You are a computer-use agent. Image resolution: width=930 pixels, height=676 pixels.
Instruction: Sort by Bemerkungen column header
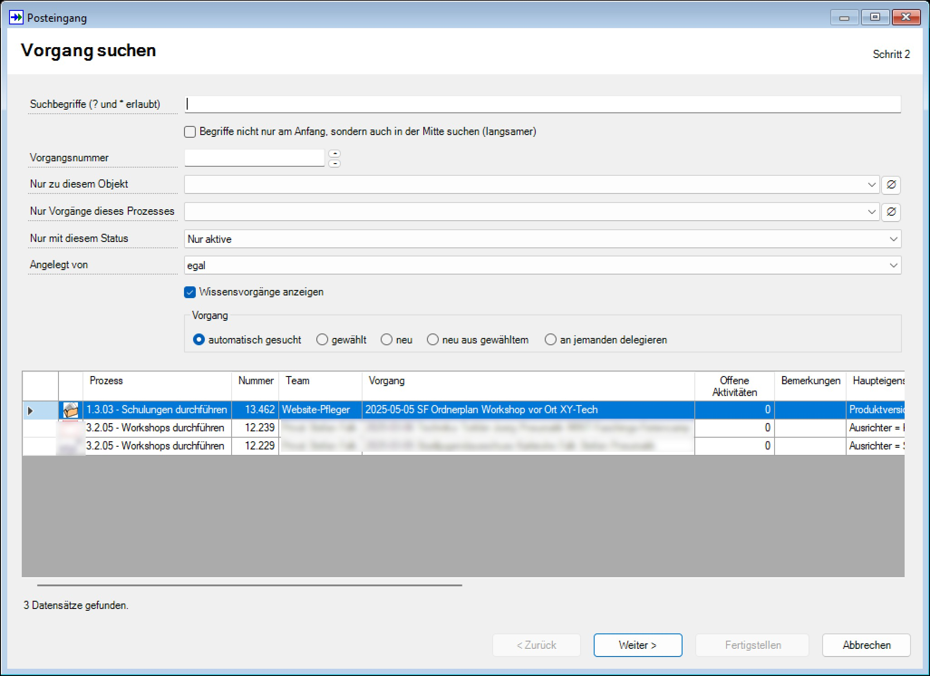(x=810, y=386)
